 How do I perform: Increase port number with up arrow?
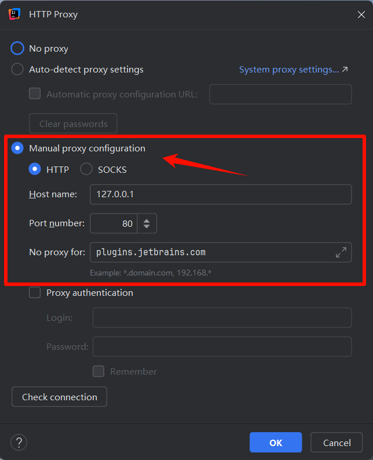tap(147, 220)
